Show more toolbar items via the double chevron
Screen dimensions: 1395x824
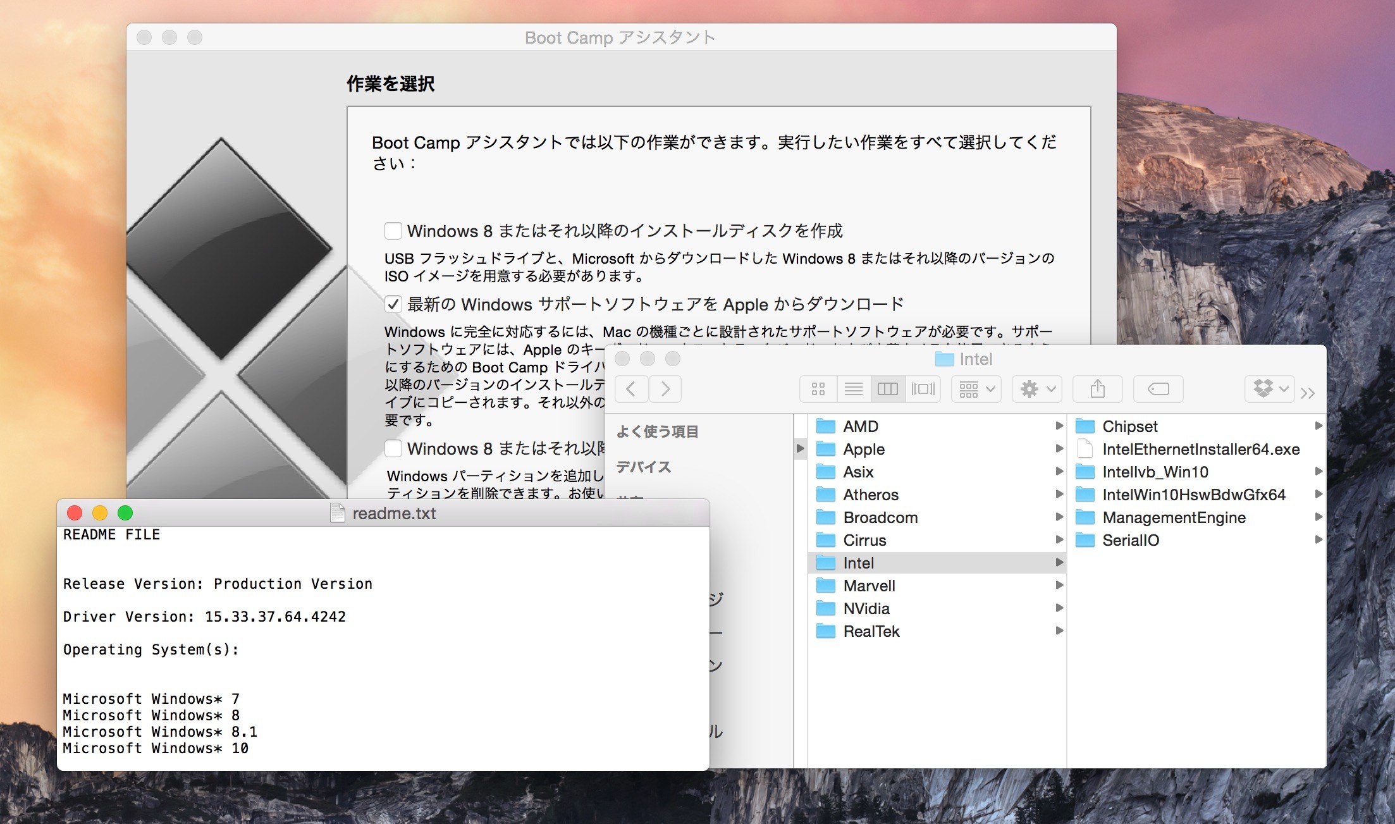(x=1308, y=393)
